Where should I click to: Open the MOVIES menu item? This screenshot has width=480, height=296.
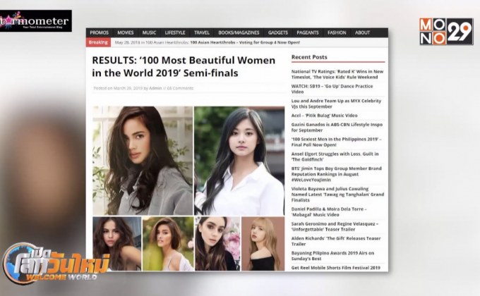(x=126, y=32)
